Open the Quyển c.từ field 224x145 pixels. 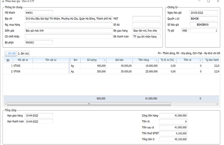(204, 19)
